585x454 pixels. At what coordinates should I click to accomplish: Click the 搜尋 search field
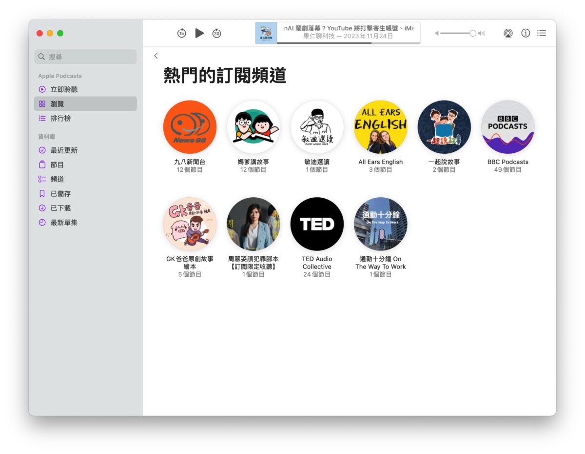click(x=85, y=57)
